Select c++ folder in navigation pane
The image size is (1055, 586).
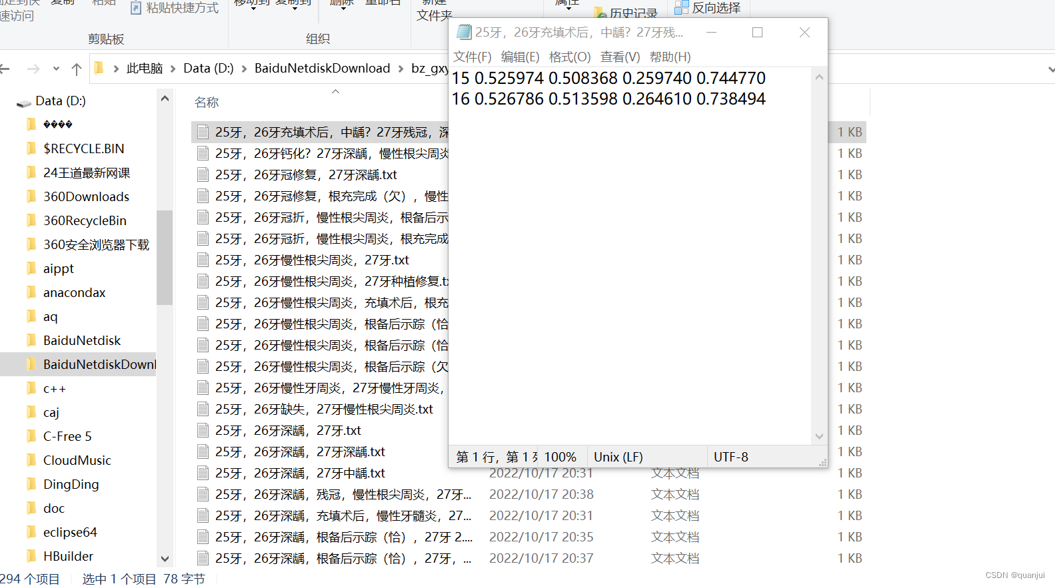55,388
